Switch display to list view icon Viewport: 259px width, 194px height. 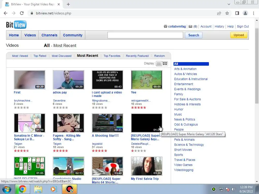tap(159, 63)
